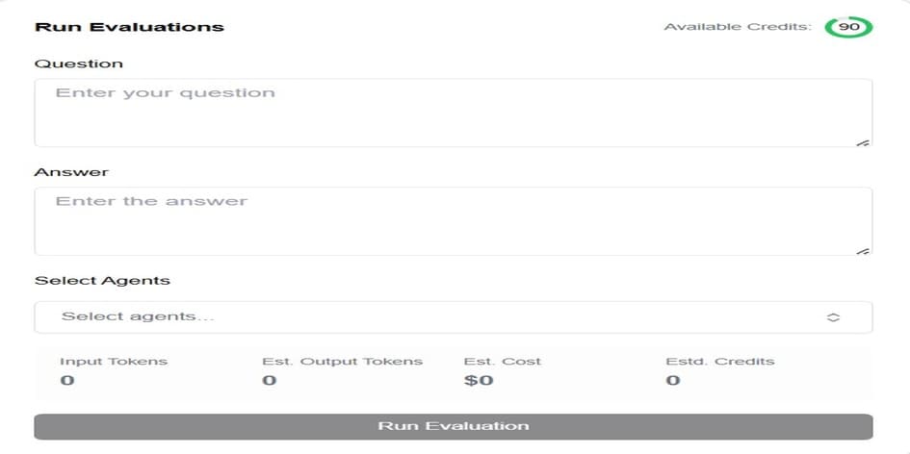Click the Answer box resize handle
Image resolution: width=910 pixels, height=454 pixels.
pyautogui.click(x=863, y=250)
